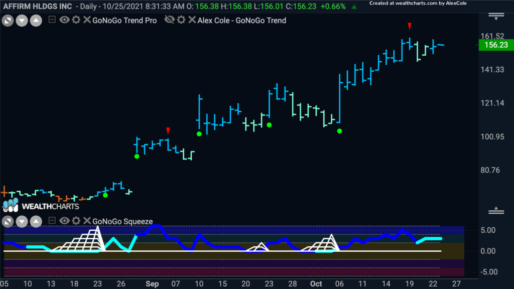Select the green dot under the late-August gap-up bar
This screenshot has height=289, width=514.
[x=137, y=157]
